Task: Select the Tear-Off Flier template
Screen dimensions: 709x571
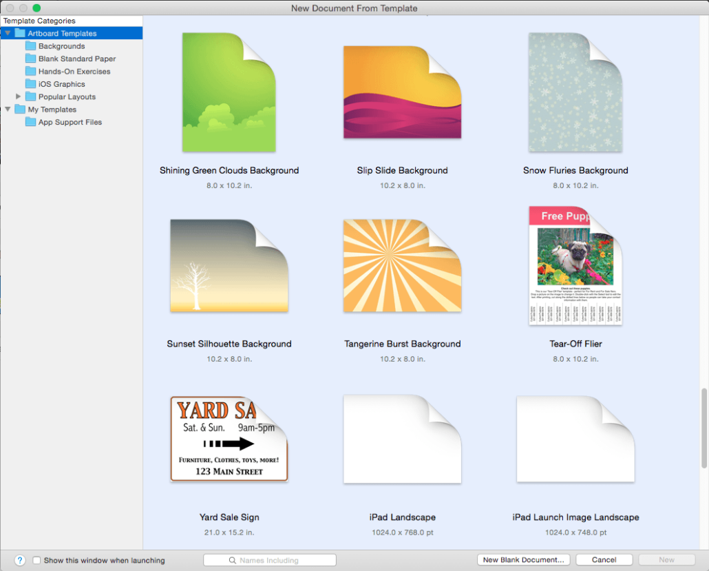Action: pos(575,266)
